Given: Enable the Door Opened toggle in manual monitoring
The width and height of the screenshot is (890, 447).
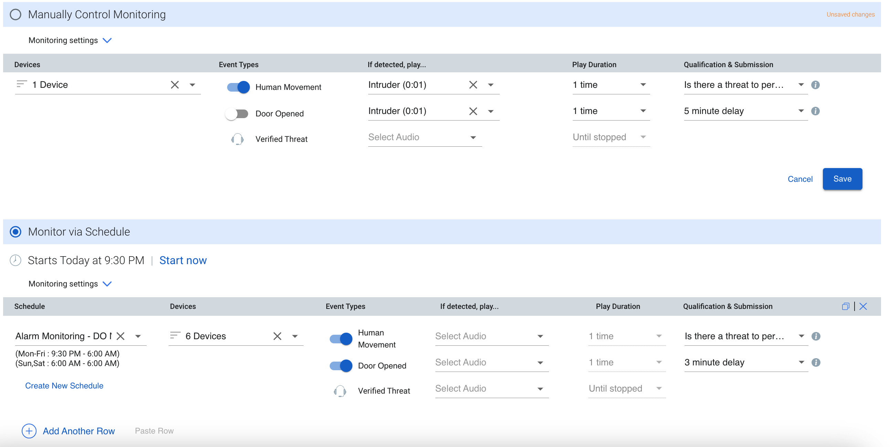Looking at the screenshot, I should coord(236,113).
